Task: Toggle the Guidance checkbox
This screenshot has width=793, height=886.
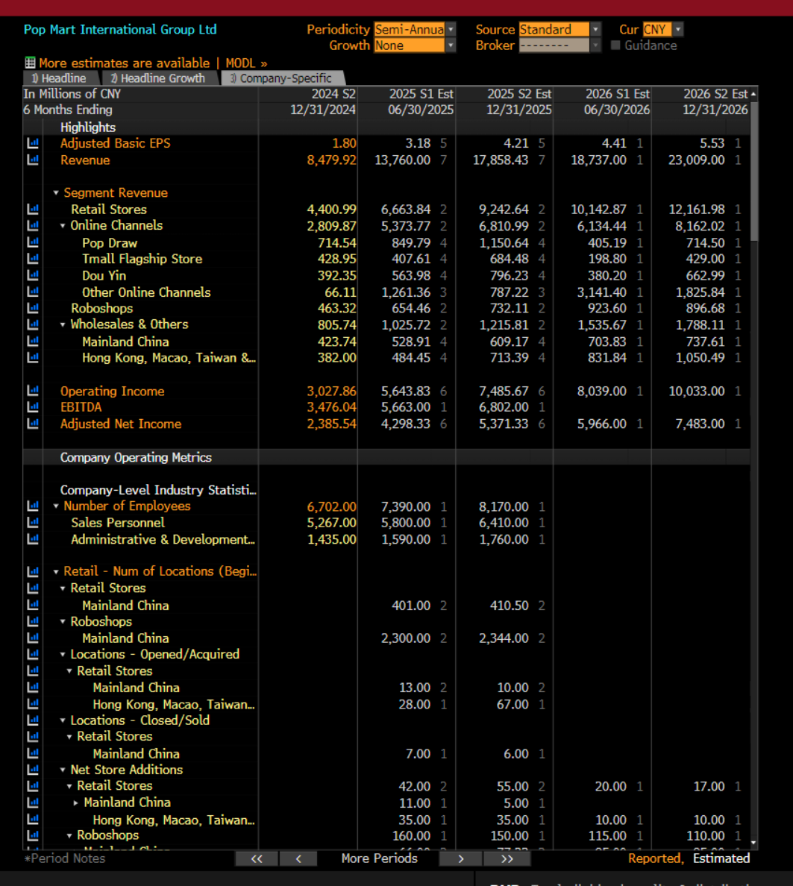Action: [615, 45]
